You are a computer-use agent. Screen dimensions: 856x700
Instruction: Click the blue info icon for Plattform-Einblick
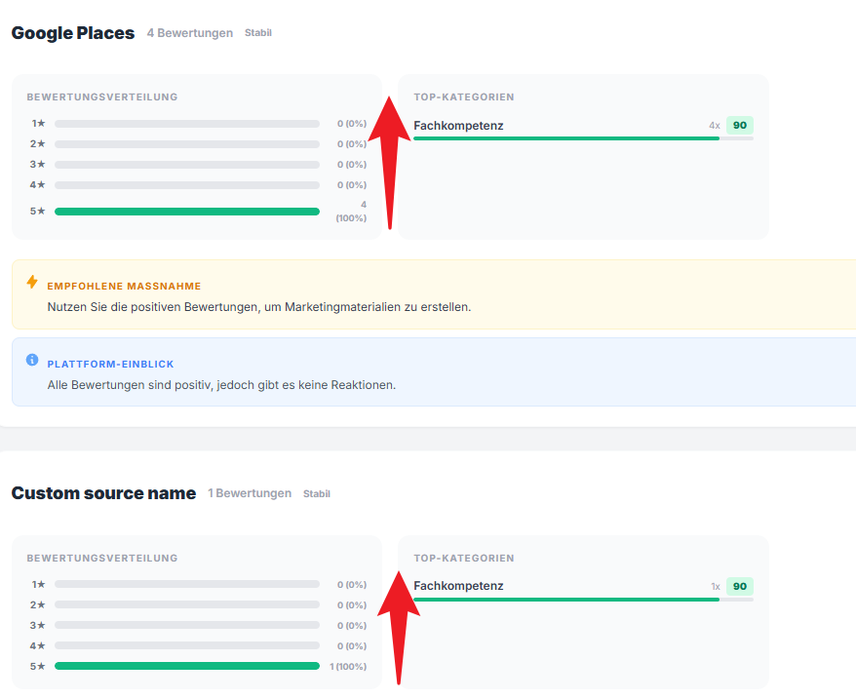(32, 360)
